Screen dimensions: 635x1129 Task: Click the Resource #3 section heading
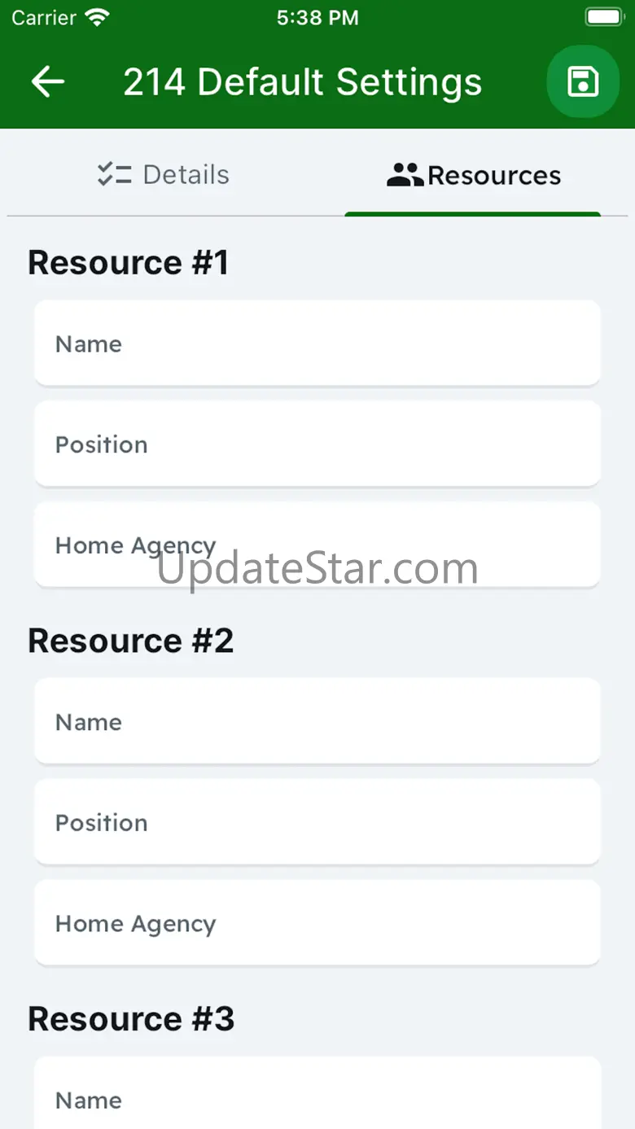point(131,1018)
